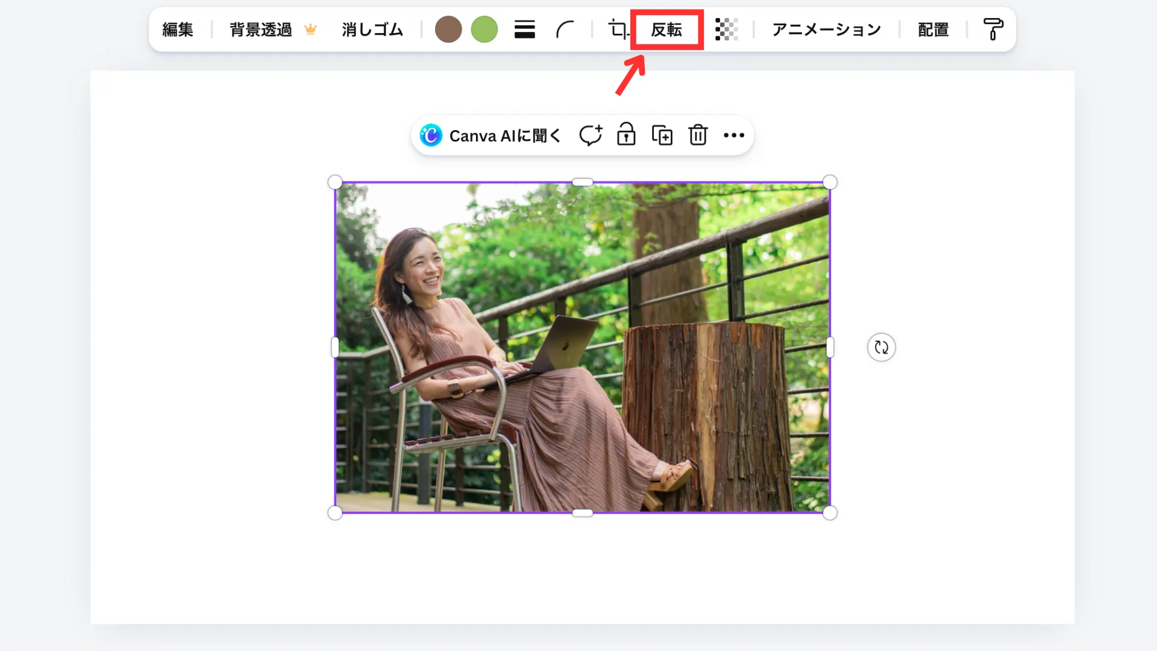Open the 編集 edit option

[x=178, y=30]
